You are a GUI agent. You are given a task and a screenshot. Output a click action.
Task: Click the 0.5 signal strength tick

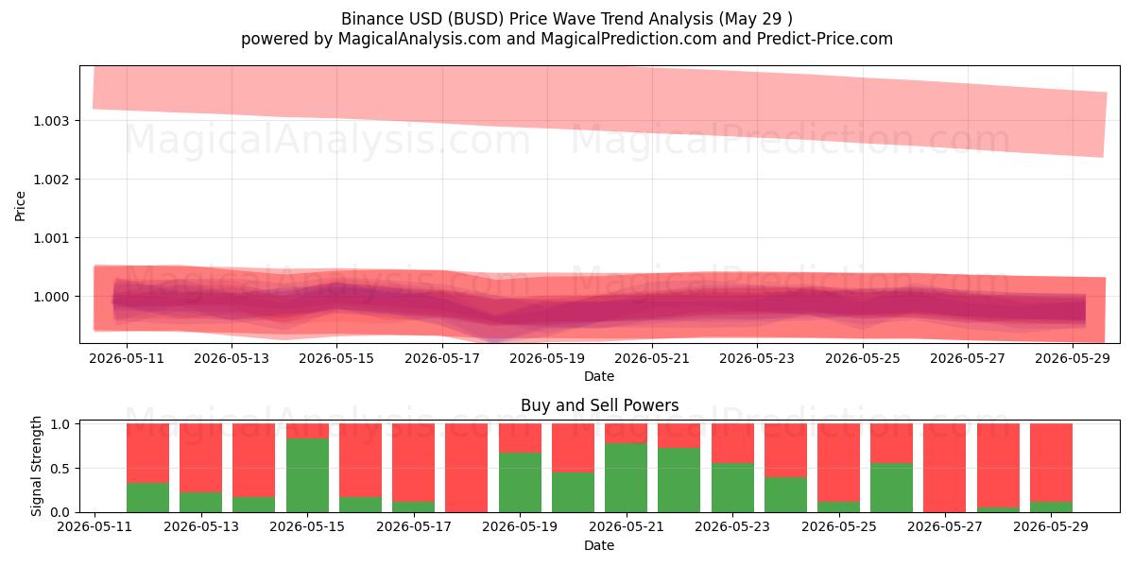point(61,469)
